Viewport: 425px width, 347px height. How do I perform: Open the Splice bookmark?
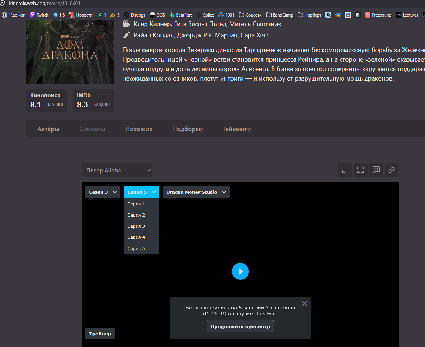coord(205,15)
